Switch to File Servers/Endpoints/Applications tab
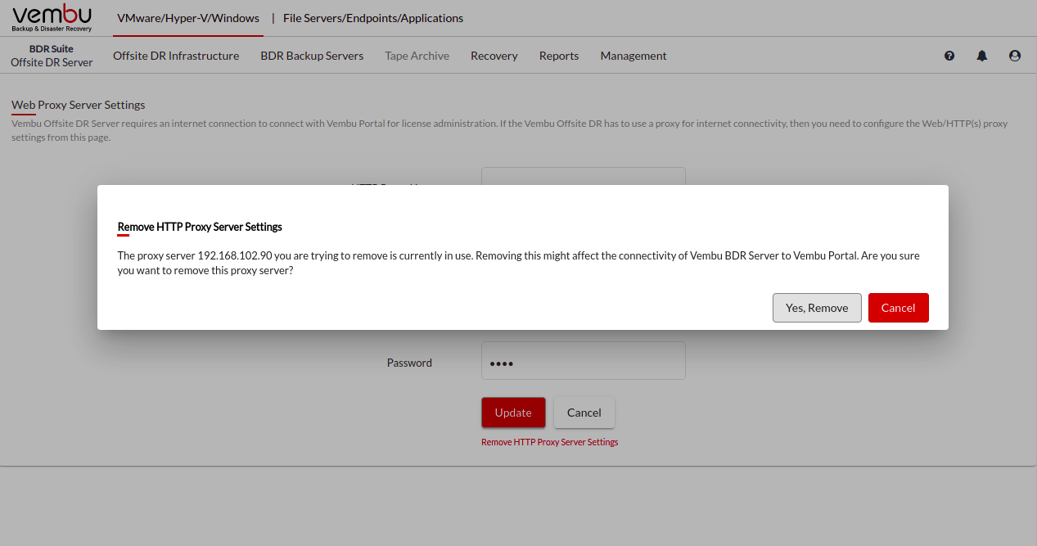 (373, 18)
